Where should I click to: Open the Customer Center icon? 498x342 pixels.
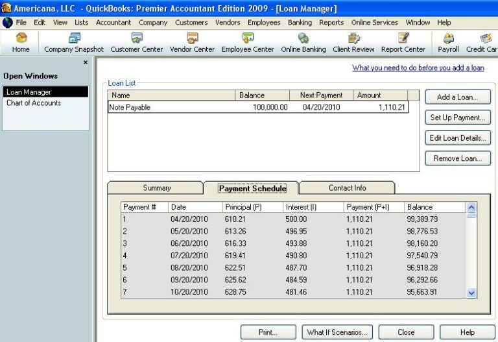[x=137, y=42]
